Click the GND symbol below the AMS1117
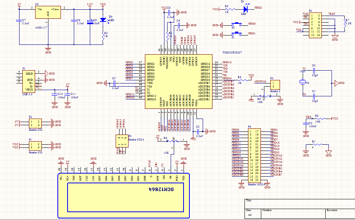Viewport: 355px width, 220px height. [x=48, y=49]
